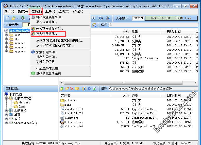This screenshot has width=201, height=145.
Task: Select 从 CD/DVD 提取引导文件 entry
Action: coord(60,45)
